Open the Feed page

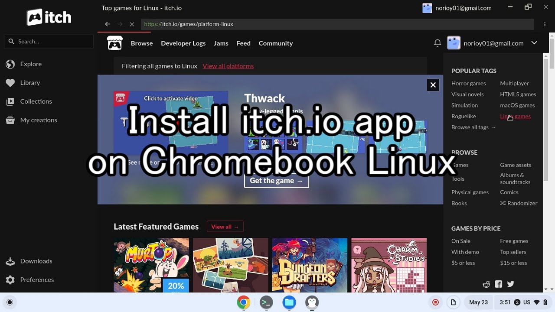pos(243,43)
